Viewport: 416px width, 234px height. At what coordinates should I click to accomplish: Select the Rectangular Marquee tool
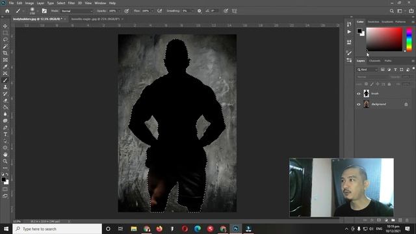(x=5, y=33)
